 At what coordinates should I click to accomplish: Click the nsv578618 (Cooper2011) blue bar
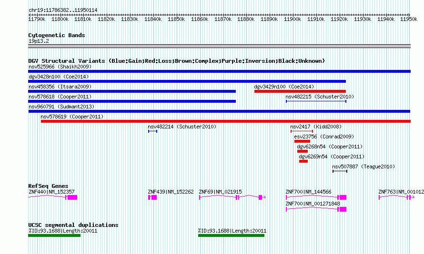coord(132,101)
